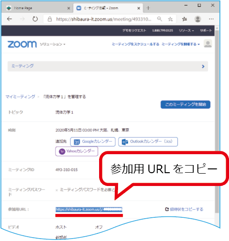Click the このミーティングを開始 button
The width and height of the screenshot is (229, 241).
click(x=185, y=104)
